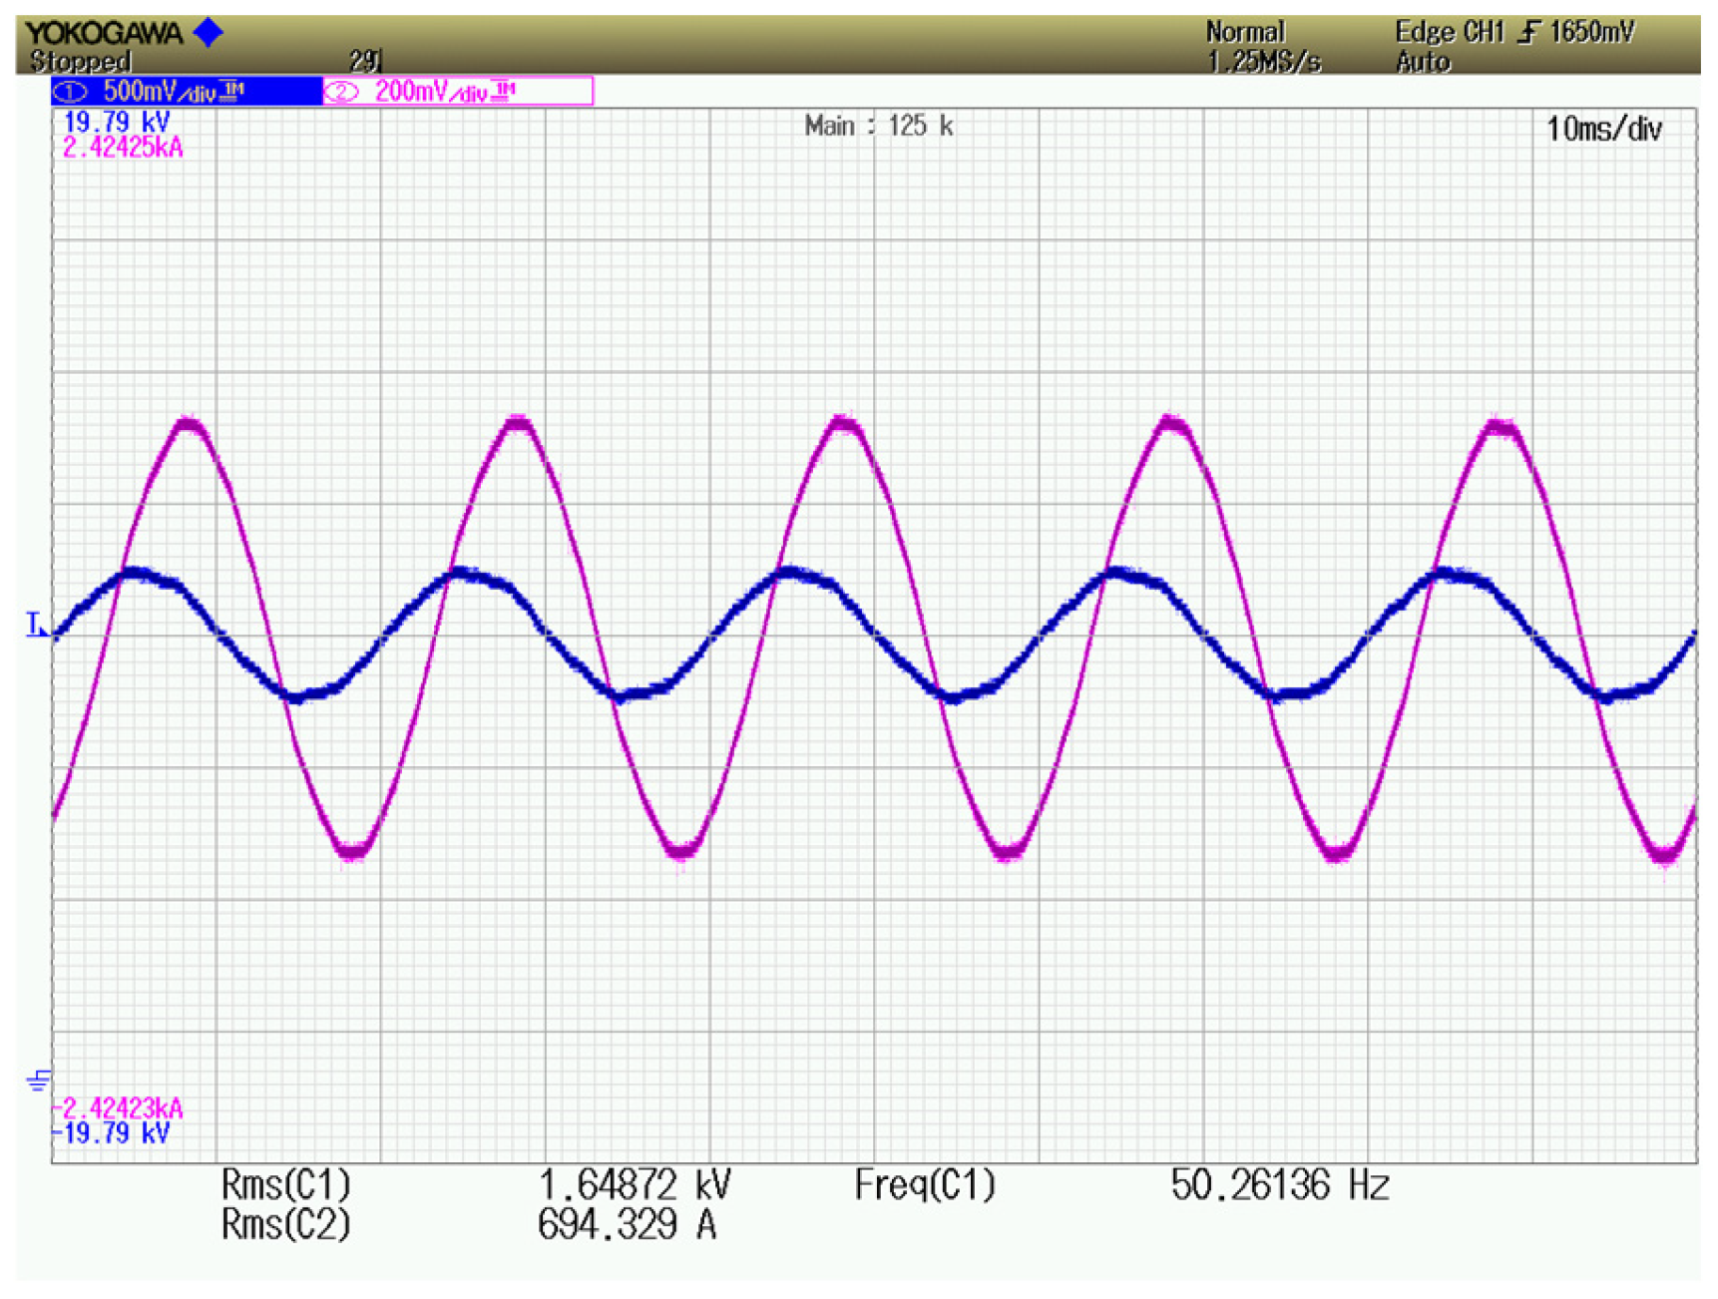Click the Rms(C1) measurement label
The height and width of the screenshot is (1299, 1718).
tap(285, 1184)
